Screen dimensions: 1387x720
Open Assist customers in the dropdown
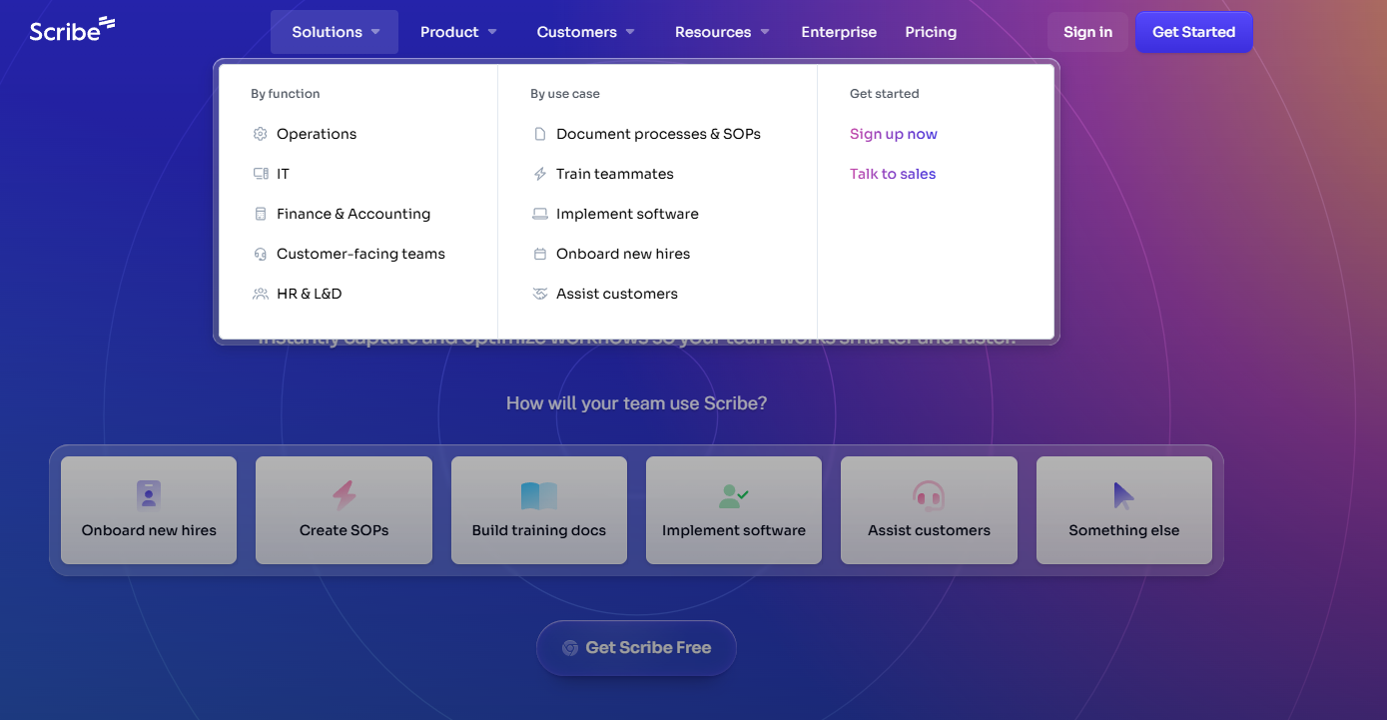point(616,294)
